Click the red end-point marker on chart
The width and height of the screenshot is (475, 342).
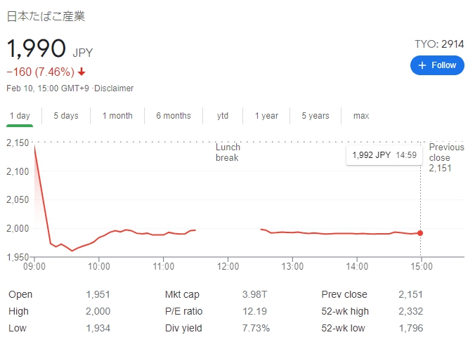[x=420, y=233]
